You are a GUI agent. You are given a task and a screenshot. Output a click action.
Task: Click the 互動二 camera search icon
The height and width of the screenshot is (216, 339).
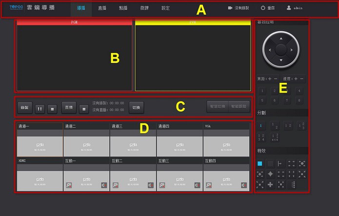click(115, 185)
